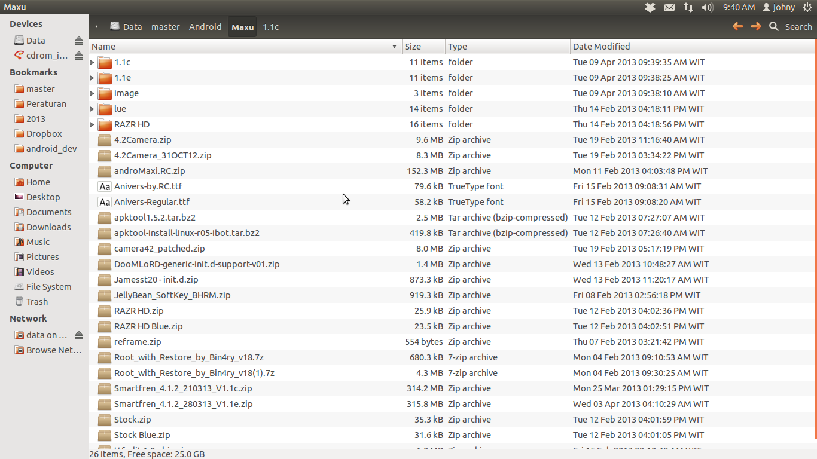Expand the image folder row
This screenshot has height=459, width=817.
92,93
